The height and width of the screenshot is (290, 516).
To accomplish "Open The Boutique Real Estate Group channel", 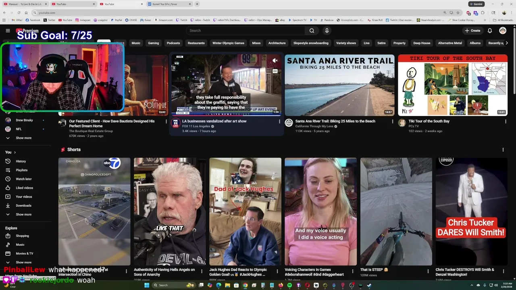I will [91, 131].
